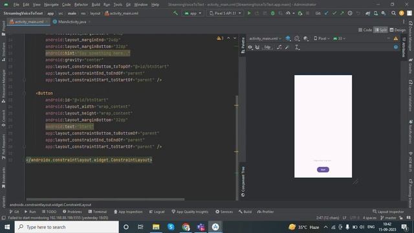The height and width of the screenshot is (233, 414).
Task: Click the orientation for preview icon
Action: [297, 39]
